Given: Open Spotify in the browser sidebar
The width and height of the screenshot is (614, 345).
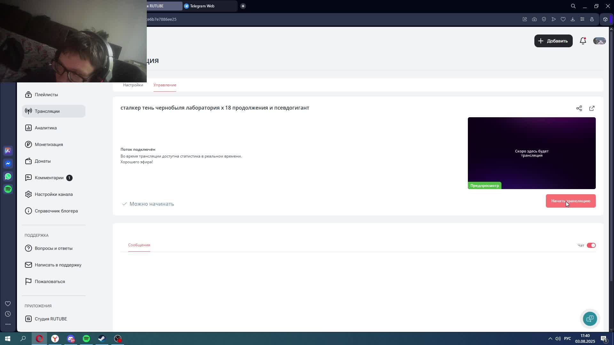Looking at the screenshot, I should tap(8, 189).
